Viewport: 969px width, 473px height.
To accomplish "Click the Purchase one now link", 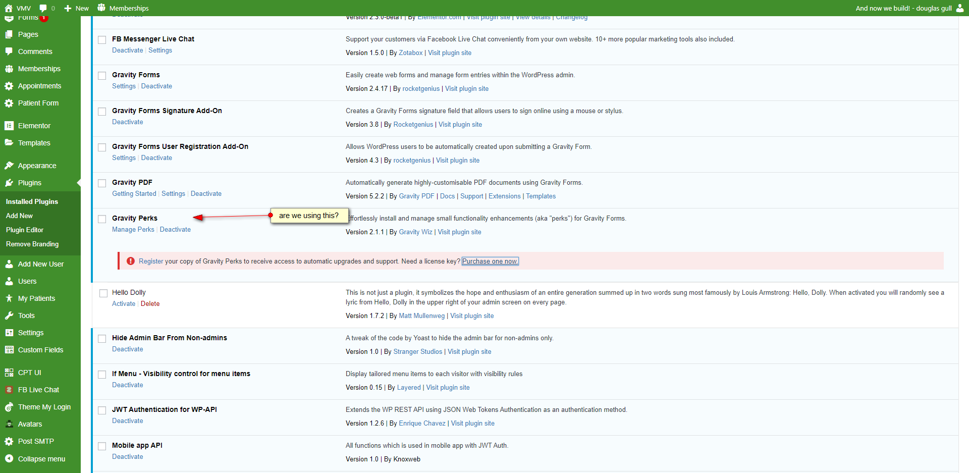I will coord(490,261).
